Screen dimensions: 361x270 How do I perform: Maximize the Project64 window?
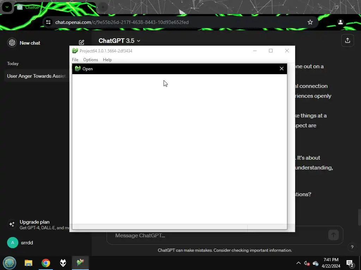(x=271, y=51)
